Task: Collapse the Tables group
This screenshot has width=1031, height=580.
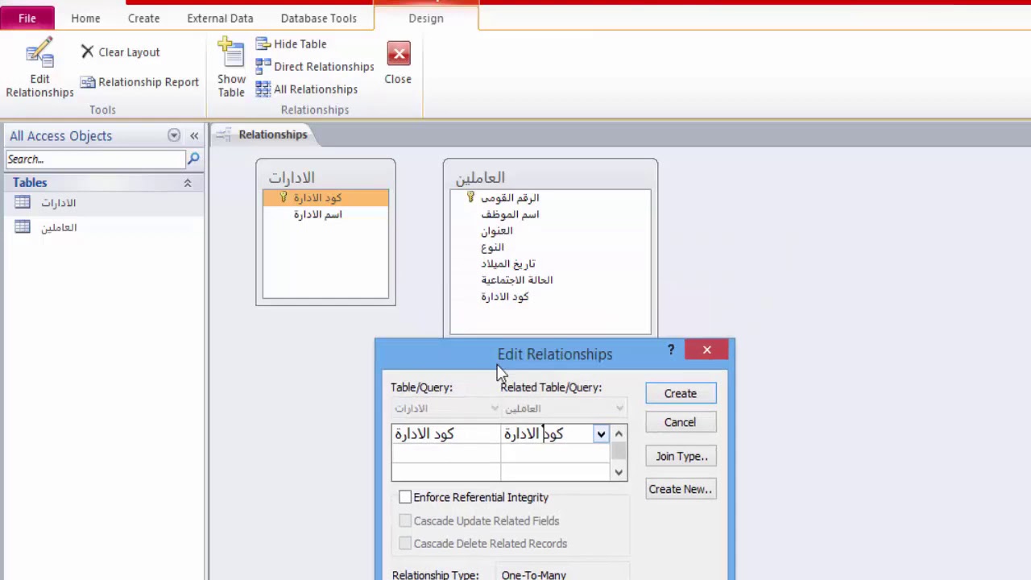Action: pos(188,183)
